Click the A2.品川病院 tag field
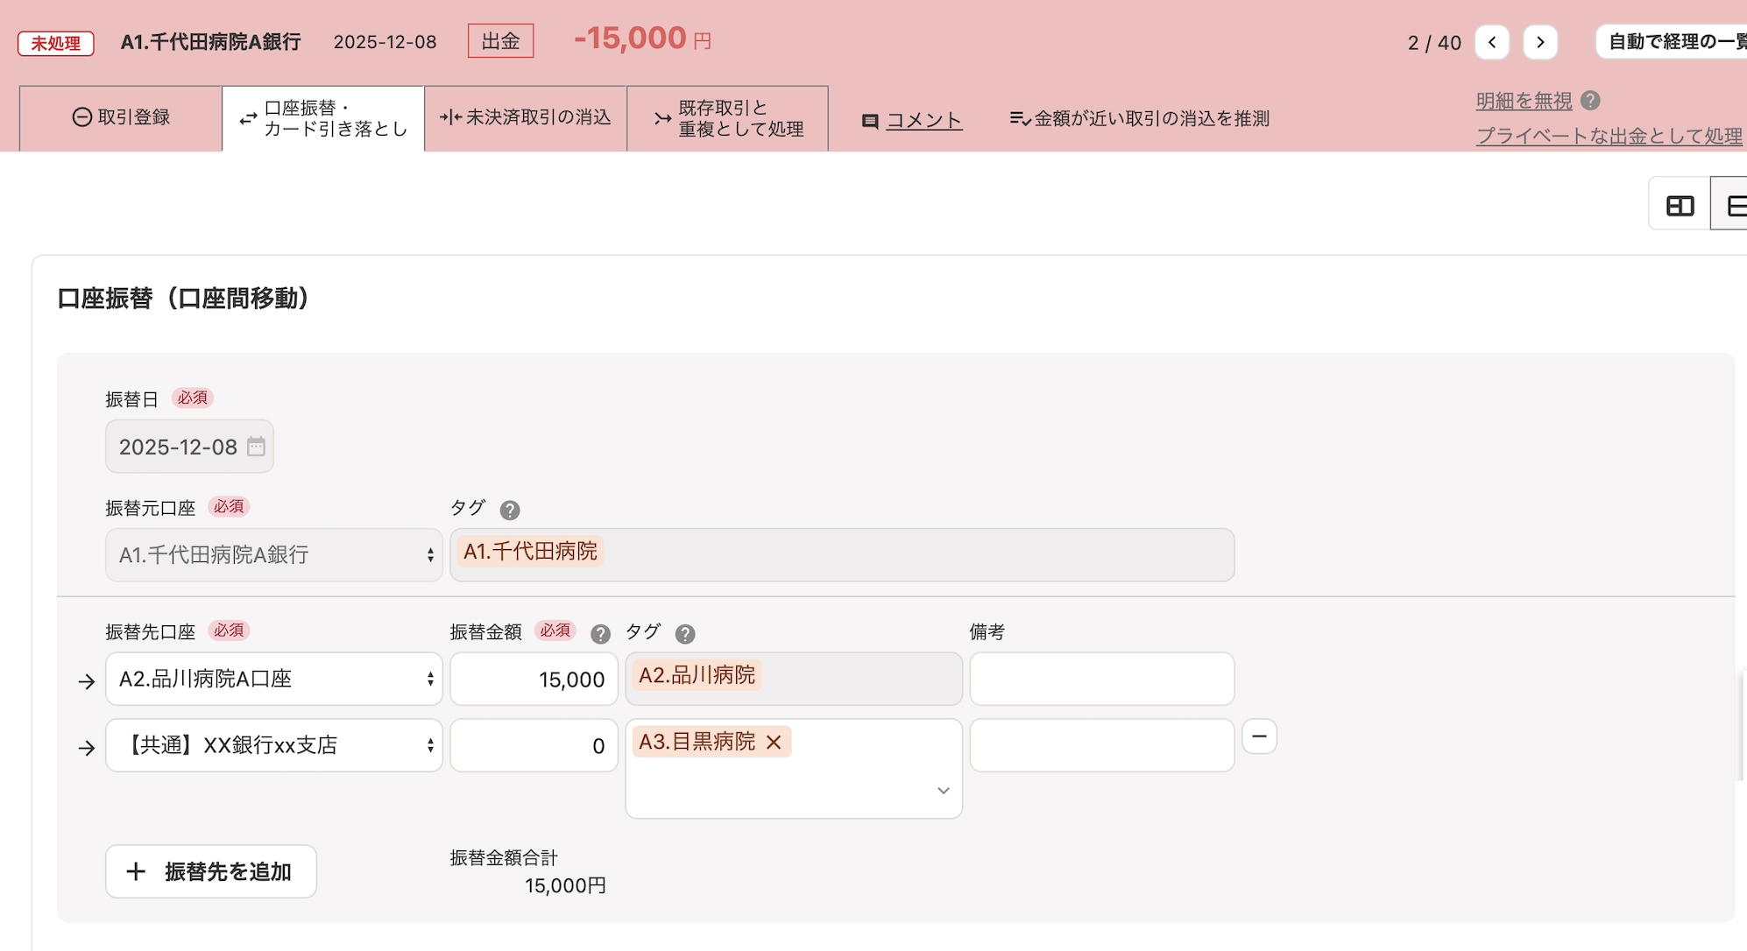Image resolution: width=1747 pixels, height=951 pixels. pyautogui.click(x=794, y=679)
